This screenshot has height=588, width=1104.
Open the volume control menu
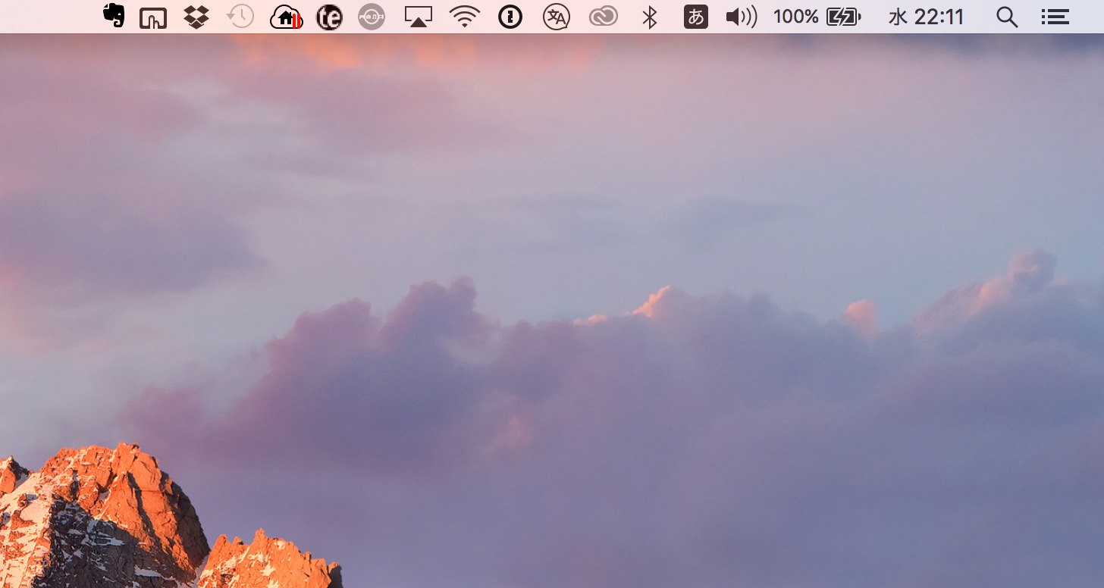click(x=742, y=17)
